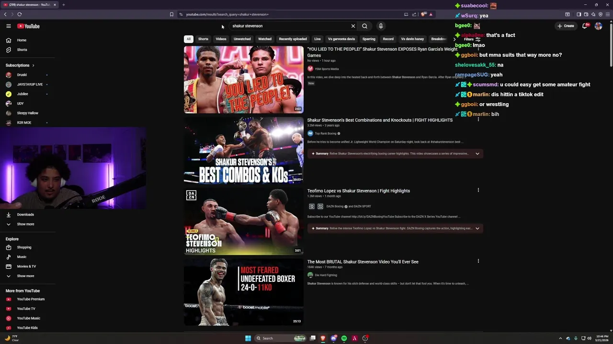The image size is (613, 344).
Task: Start voice search with the microphone icon
Action: coord(381,26)
